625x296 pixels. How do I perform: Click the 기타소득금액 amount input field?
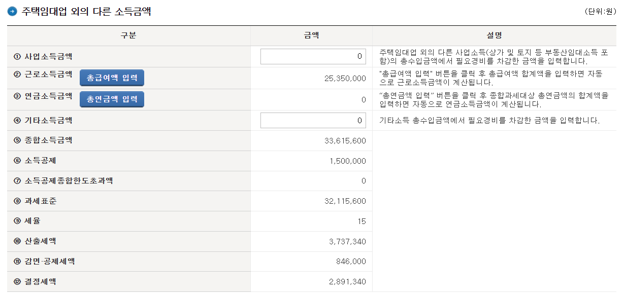pos(313,120)
